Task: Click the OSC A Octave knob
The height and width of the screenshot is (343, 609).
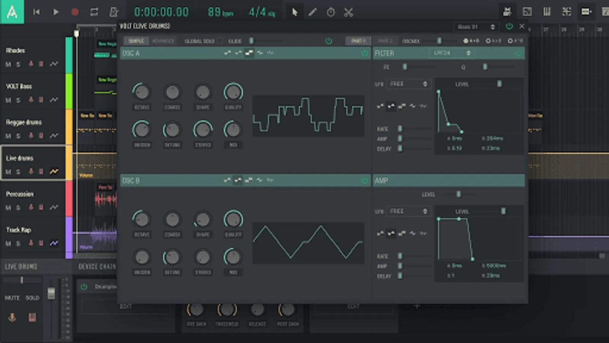Action: 142,92
